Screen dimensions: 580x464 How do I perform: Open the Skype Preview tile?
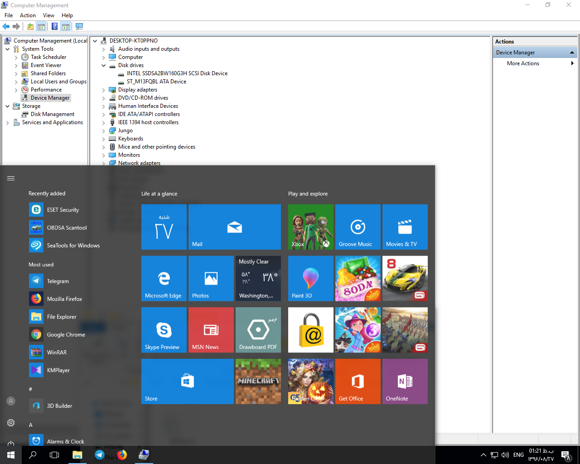click(x=164, y=330)
